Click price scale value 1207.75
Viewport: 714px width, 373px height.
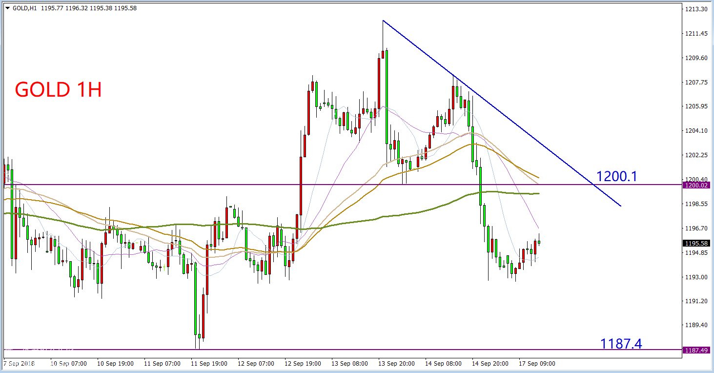pos(696,82)
